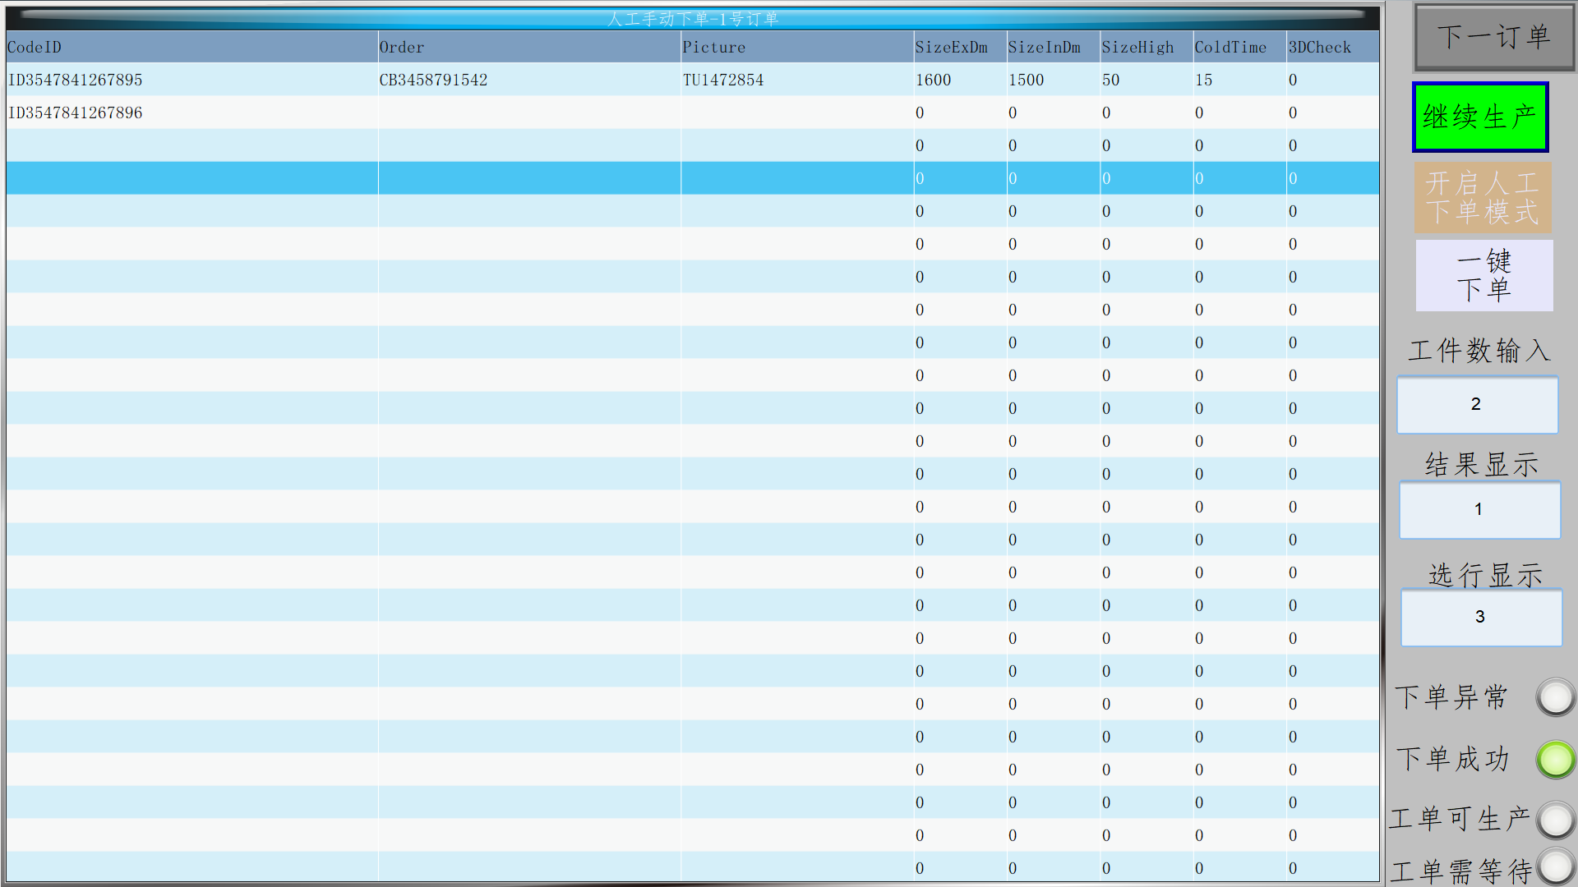Viewport: 1578px width, 887px height.
Task: Click the 选行显示 field showing 3
Action: [1481, 617]
